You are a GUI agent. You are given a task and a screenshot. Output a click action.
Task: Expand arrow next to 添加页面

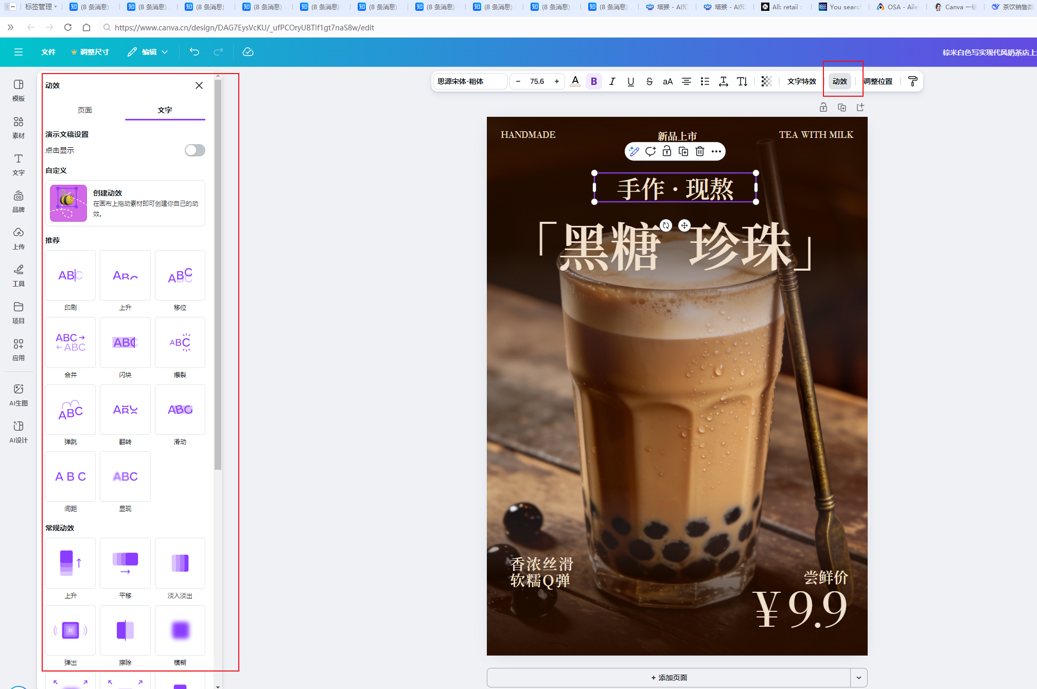click(858, 678)
